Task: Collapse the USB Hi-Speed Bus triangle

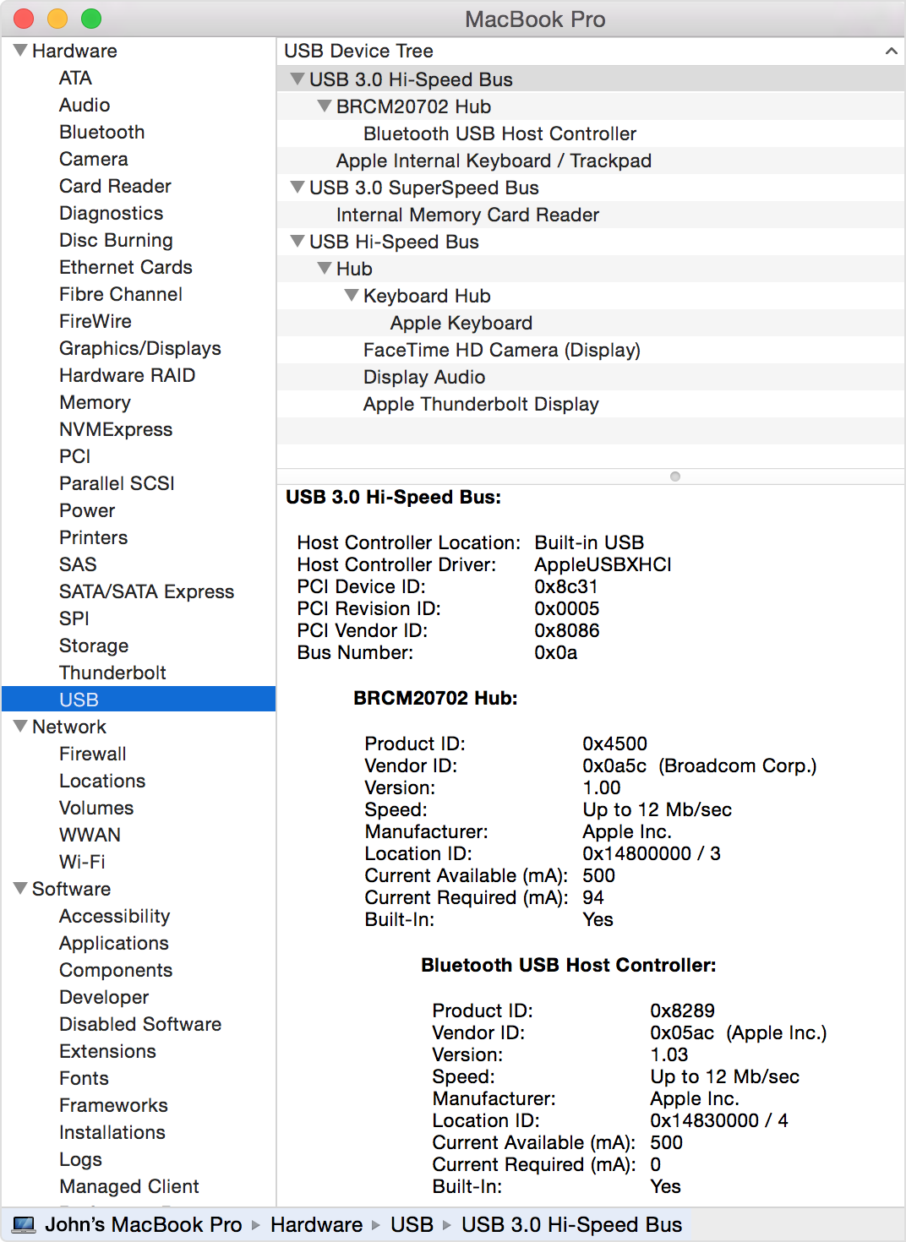Action: (x=297, y=242)
